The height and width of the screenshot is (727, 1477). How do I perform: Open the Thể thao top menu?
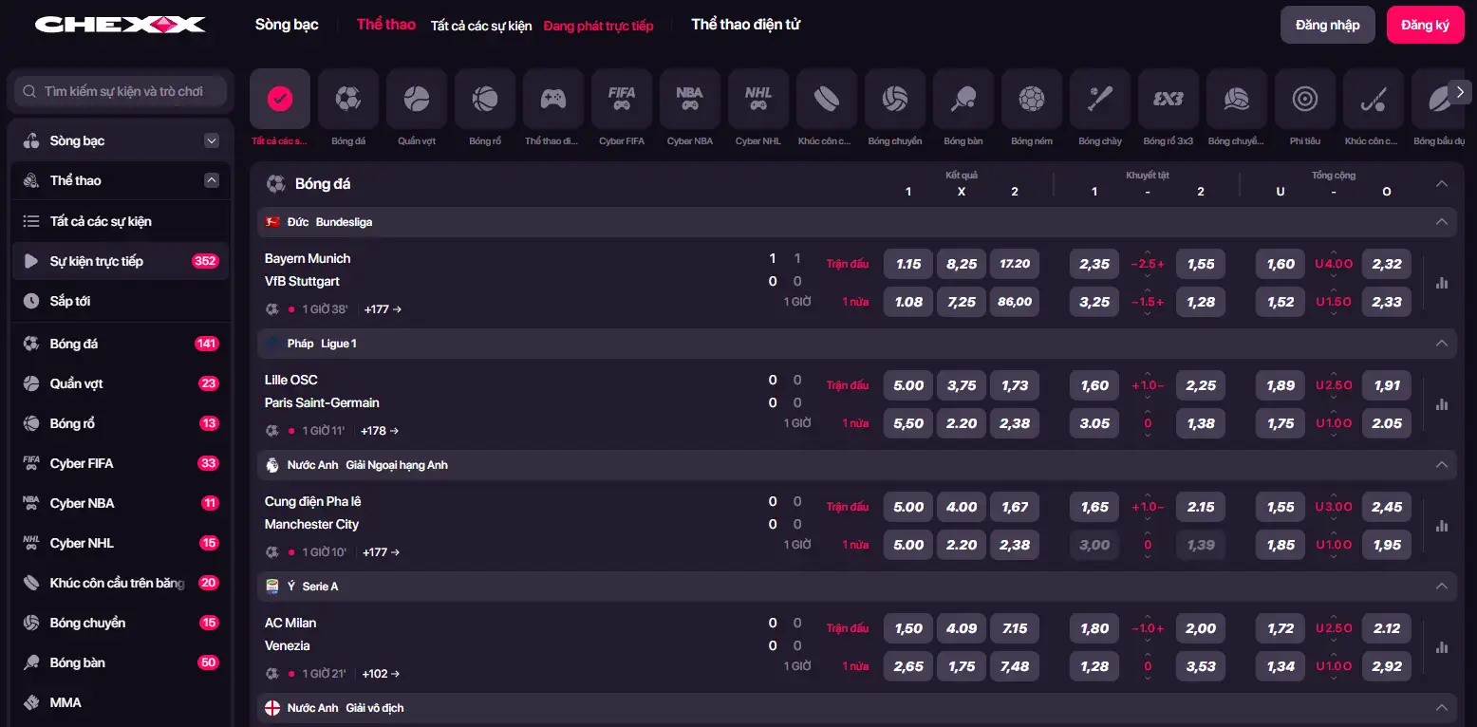[x=386, y=25]
